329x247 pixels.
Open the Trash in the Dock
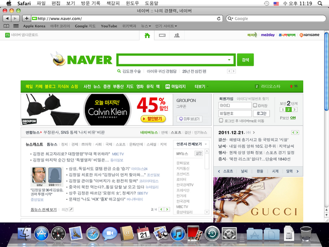coord(306,234)
